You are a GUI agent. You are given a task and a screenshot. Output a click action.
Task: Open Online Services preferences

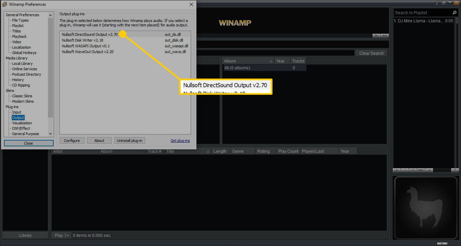[x=25, y=69]
